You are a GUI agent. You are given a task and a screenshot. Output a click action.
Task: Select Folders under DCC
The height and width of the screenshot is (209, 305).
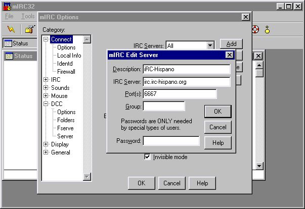(66, 120)
